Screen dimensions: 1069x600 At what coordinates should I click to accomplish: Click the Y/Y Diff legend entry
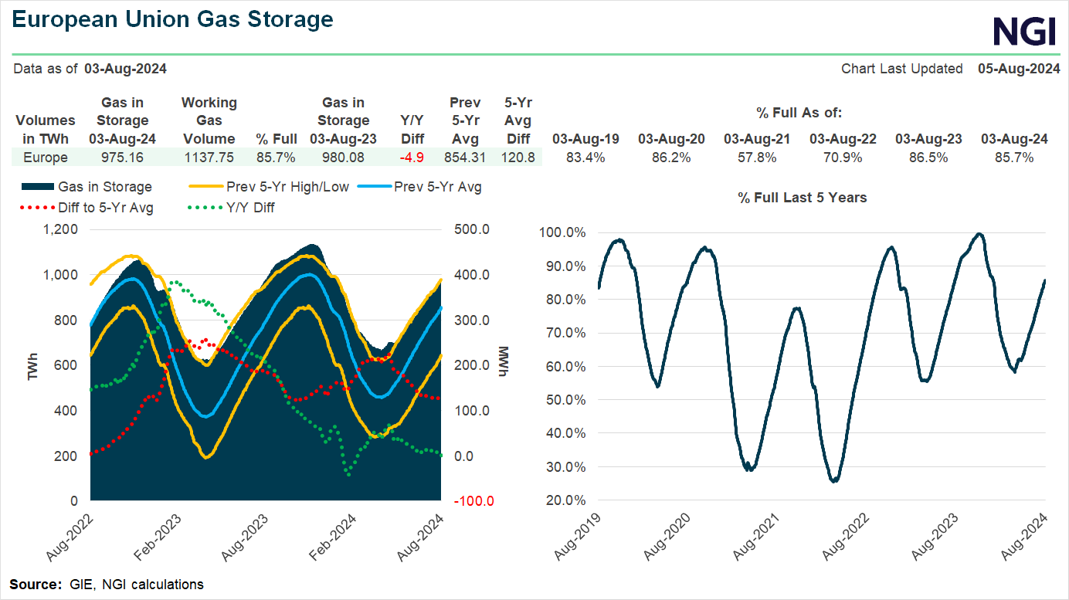230,208
